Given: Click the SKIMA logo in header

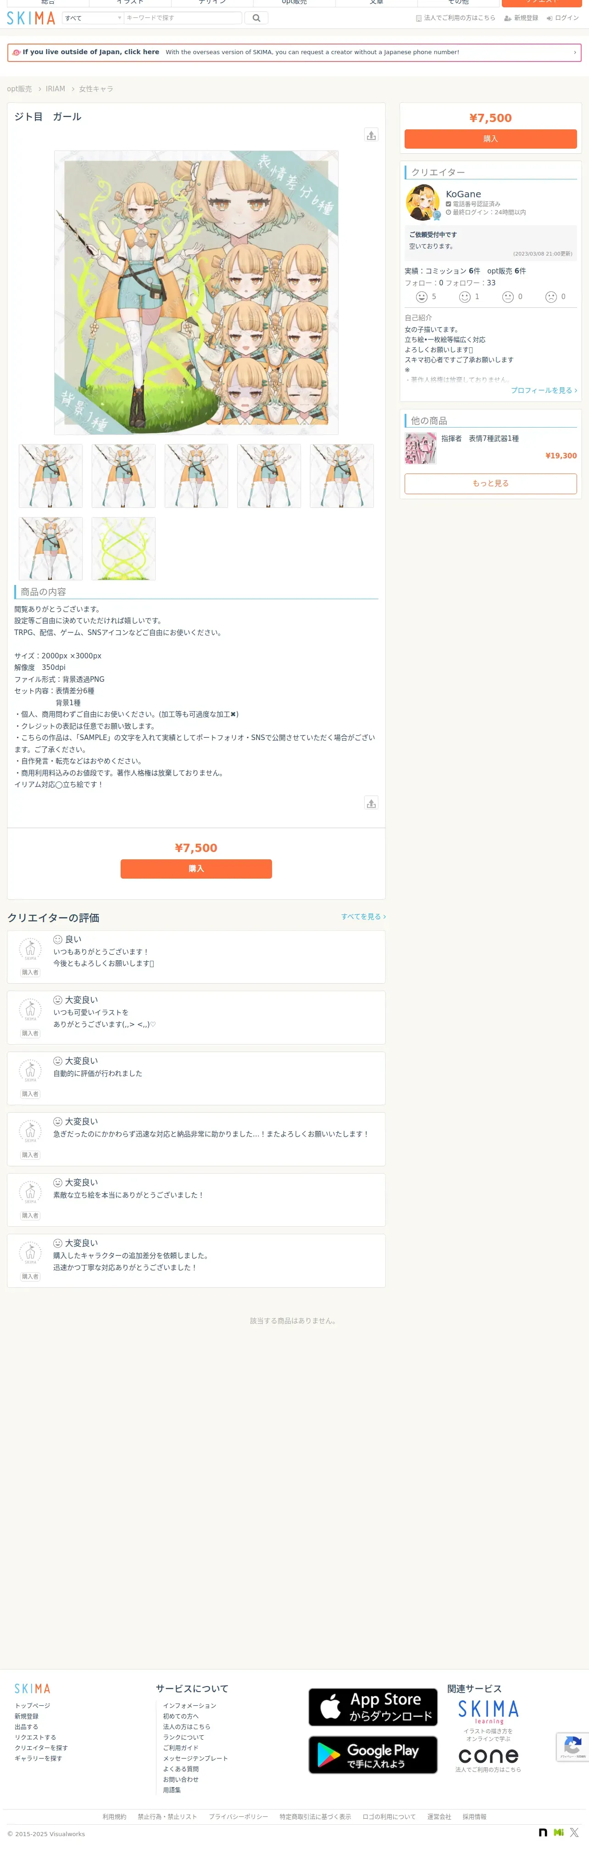Looking at the screenshot, I should pos(31,18).
